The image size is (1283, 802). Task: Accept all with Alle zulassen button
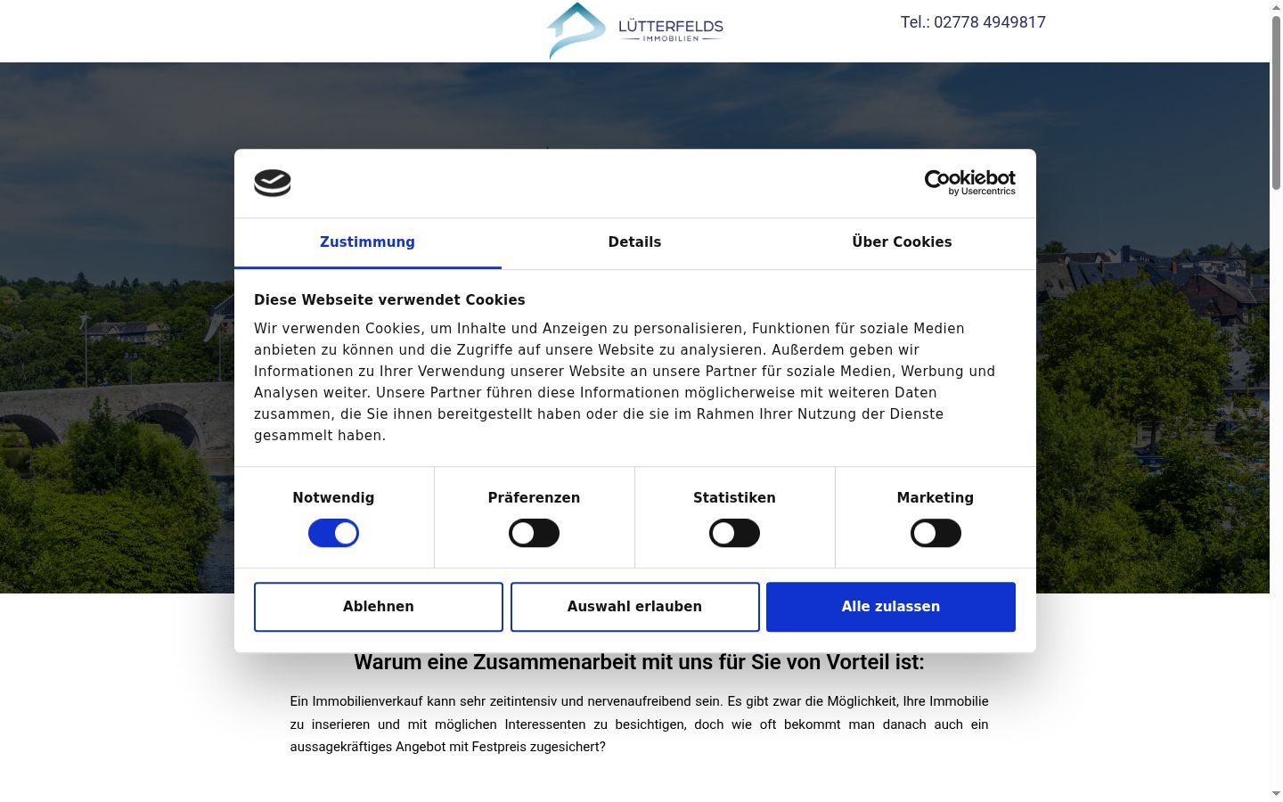pyautogui.click(x=891, y=607)
